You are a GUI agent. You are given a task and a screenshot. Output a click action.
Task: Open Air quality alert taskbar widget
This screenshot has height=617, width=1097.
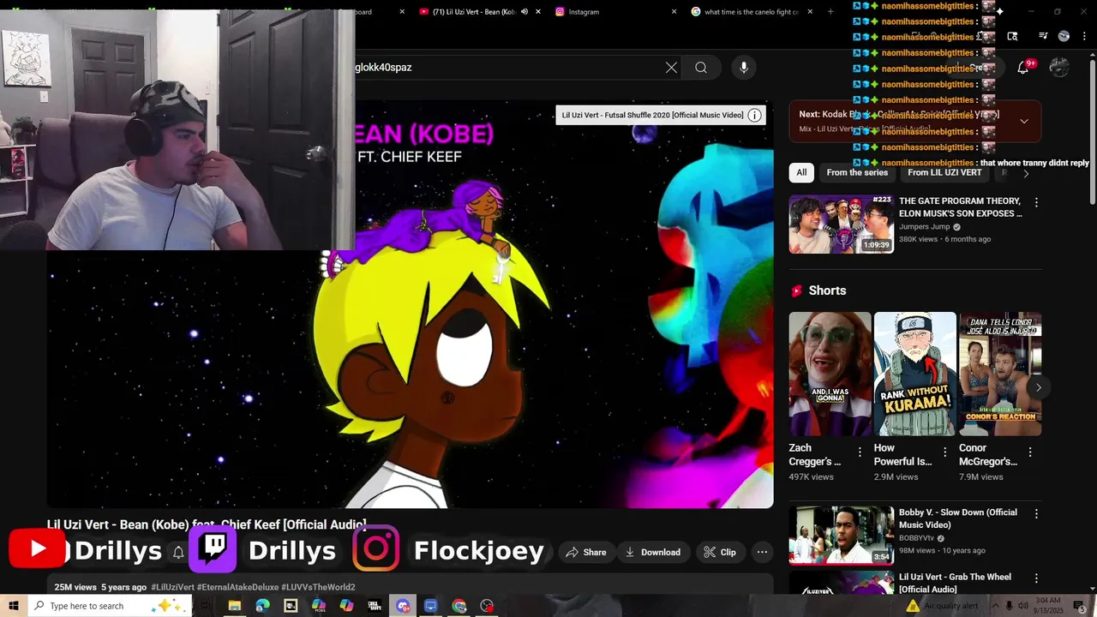[x=942, y=606]
